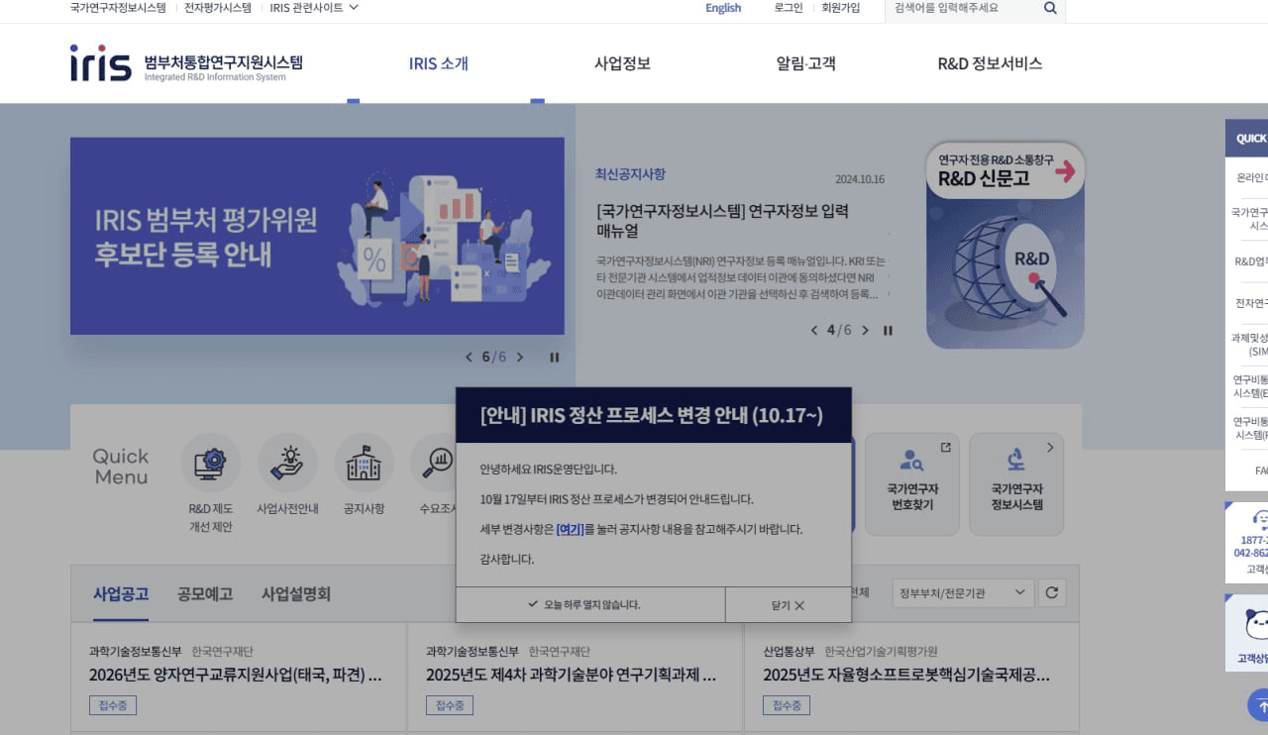Focus the 검색어를 입력해주세요 search field
The width and height of the screenshot is (1268, 735).
963,8
